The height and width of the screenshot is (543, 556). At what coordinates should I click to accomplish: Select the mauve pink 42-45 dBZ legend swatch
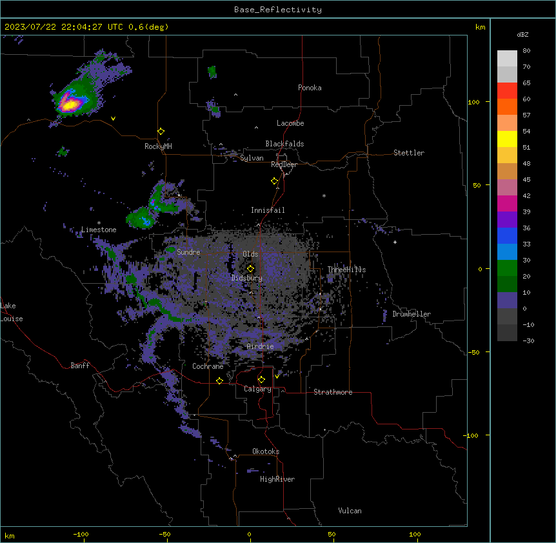tap(507, 188)
